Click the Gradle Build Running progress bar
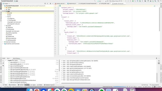162x91 pixels. 120,87
